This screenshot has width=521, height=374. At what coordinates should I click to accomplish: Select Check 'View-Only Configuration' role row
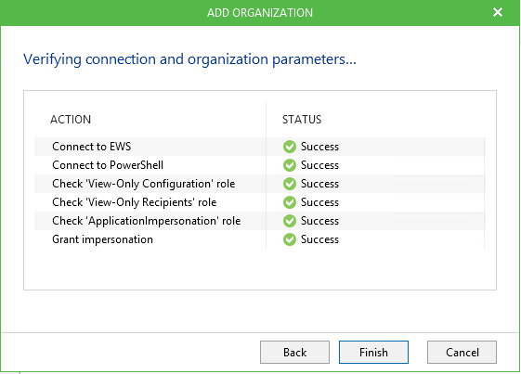259,184
